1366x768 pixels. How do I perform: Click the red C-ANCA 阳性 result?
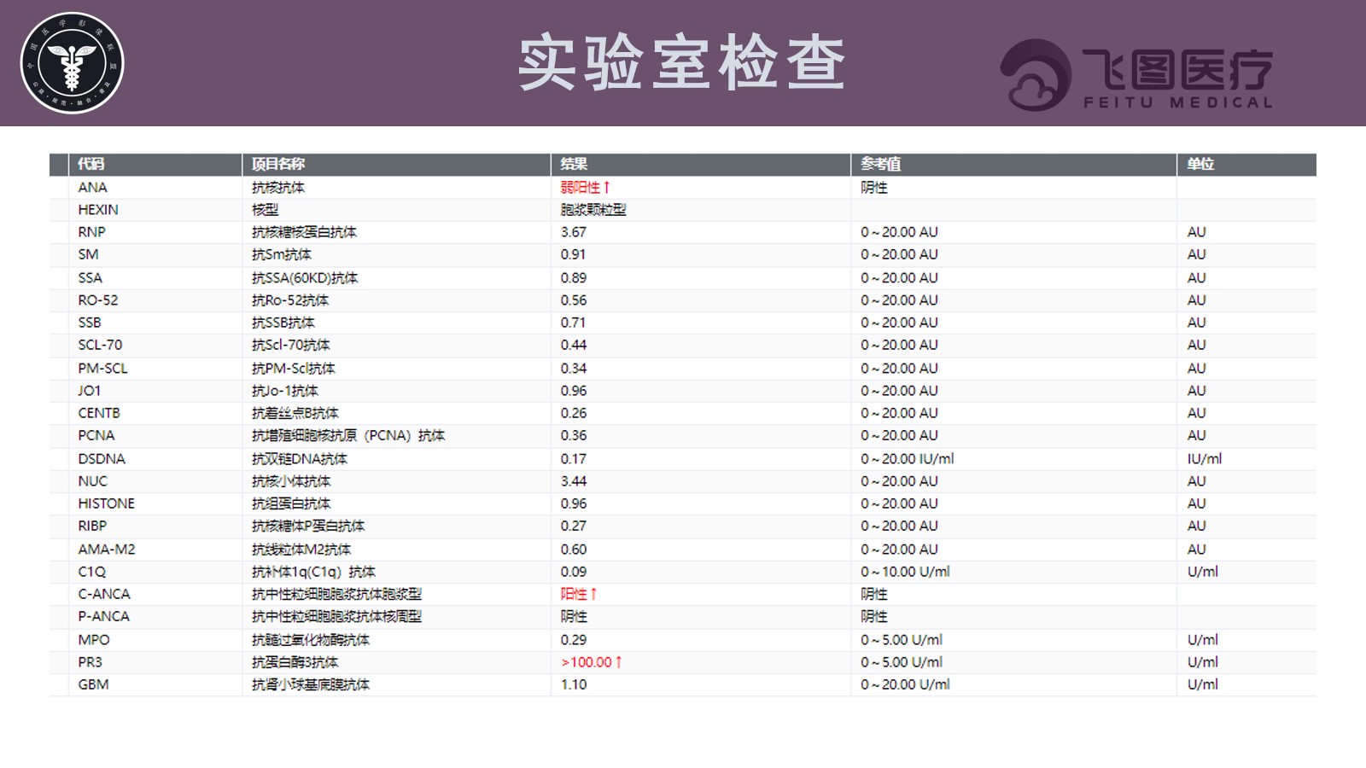coord(578,594)
